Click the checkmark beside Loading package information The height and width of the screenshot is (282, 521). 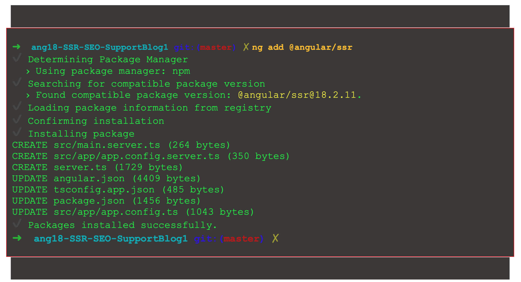point(17,106)
